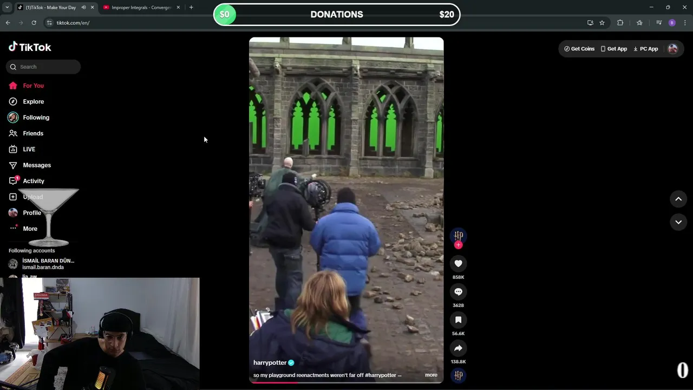Click the address bar URL
693x390 pixels.
[73, 23]
